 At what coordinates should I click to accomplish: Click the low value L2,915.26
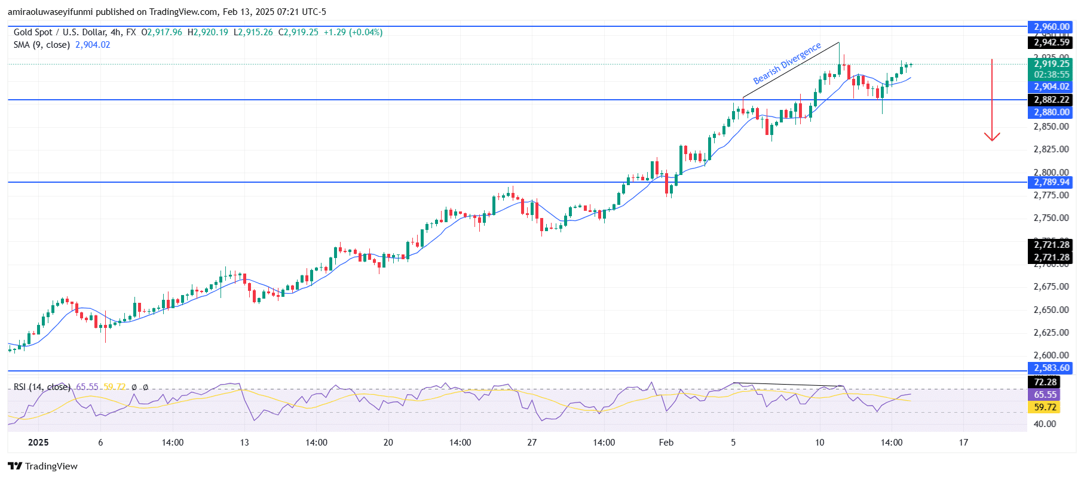pos(253,32)
